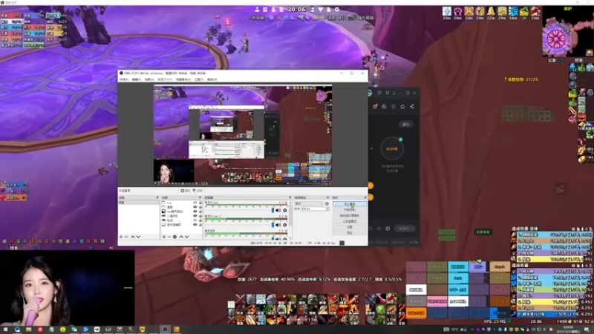Add a new scene with plus icon
Viewport: 594px width, 334px height.
point(121,237)
